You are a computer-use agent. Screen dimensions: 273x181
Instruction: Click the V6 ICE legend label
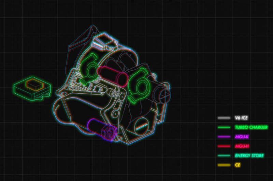point(241,118)
